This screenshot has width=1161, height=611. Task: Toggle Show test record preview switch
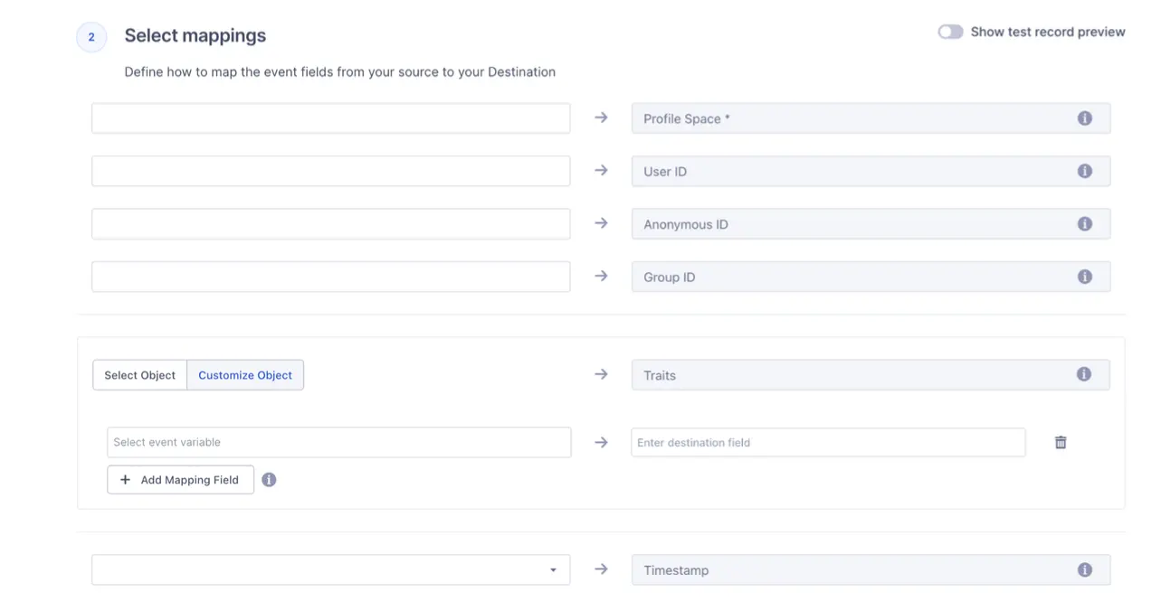950,32
